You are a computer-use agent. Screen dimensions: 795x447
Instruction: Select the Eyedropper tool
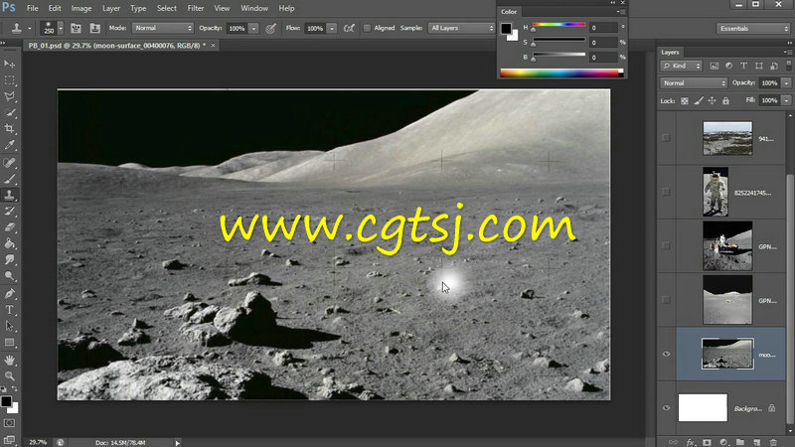[9, 145]
